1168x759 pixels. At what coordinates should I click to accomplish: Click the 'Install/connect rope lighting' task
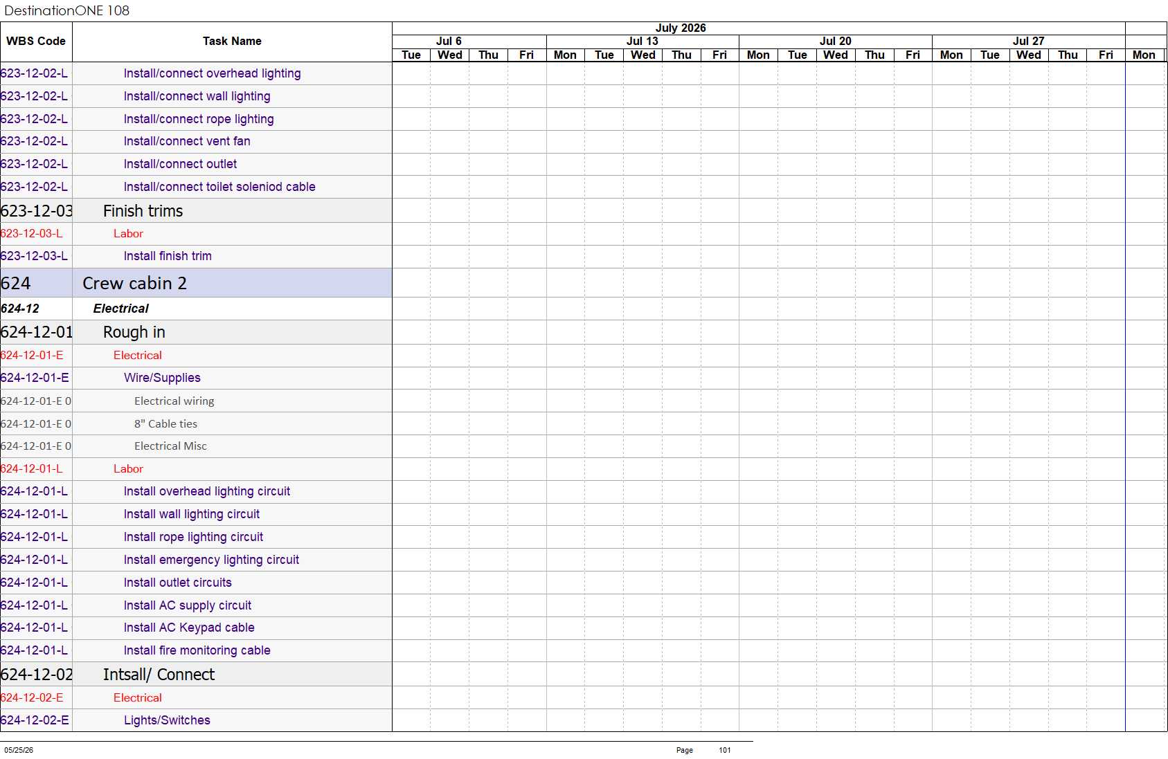[x=199, y=119]
